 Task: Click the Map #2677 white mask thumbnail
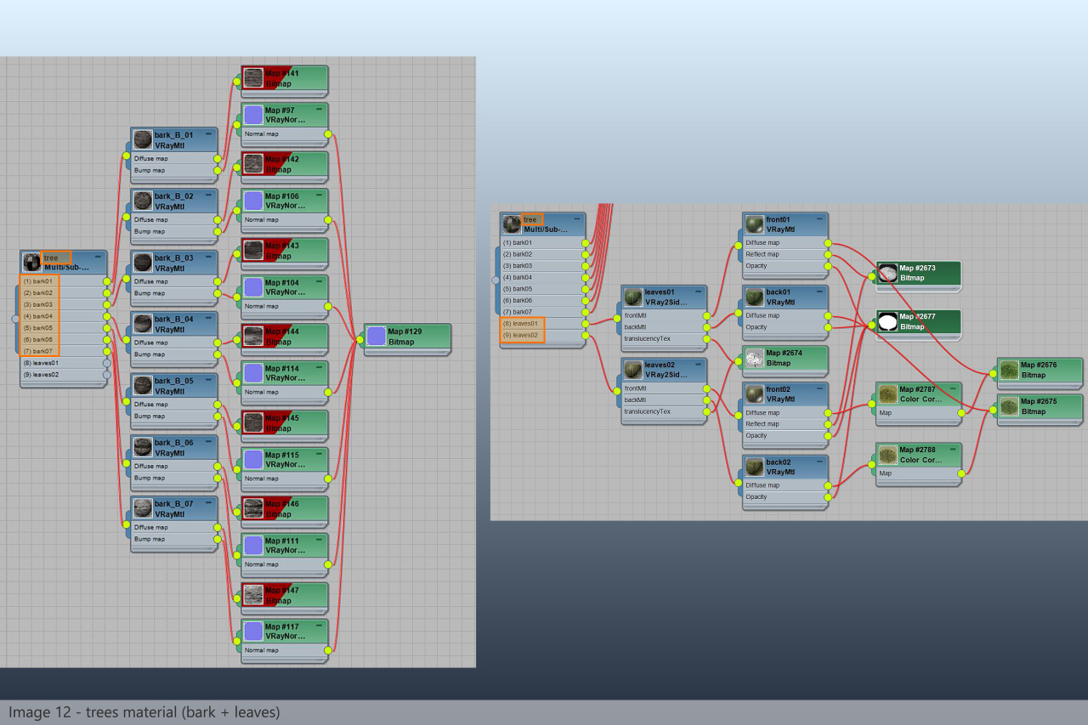click(x=888, y=322)
